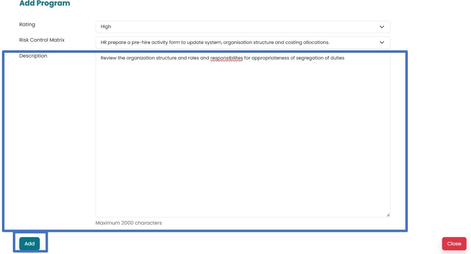This screenshot has width=471, height=254.
Task: Place cursor after the word "duties"
Action: 345,58
